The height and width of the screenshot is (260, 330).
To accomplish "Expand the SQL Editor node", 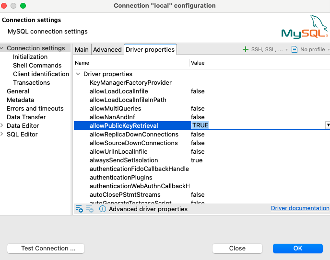I will 2,134.
